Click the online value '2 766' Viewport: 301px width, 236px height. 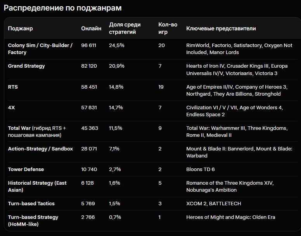click(x=88, y=217)
